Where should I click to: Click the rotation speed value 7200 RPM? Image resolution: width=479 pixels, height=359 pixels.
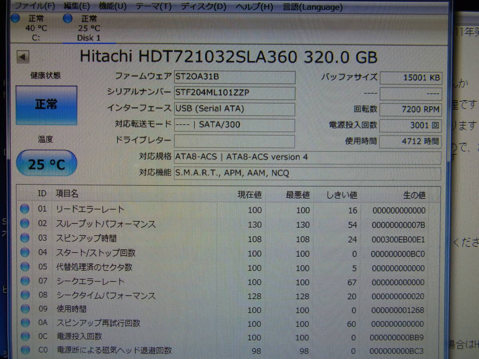[x=411, y=109]
